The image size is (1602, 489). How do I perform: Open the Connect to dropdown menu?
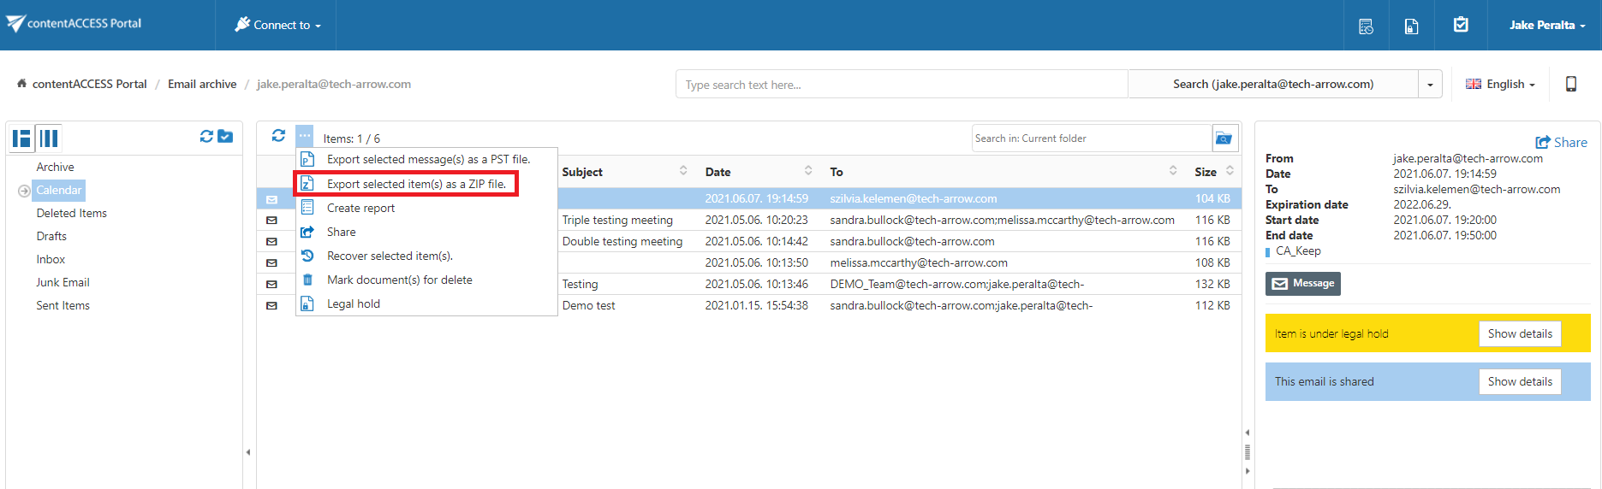tap(277, 25)
